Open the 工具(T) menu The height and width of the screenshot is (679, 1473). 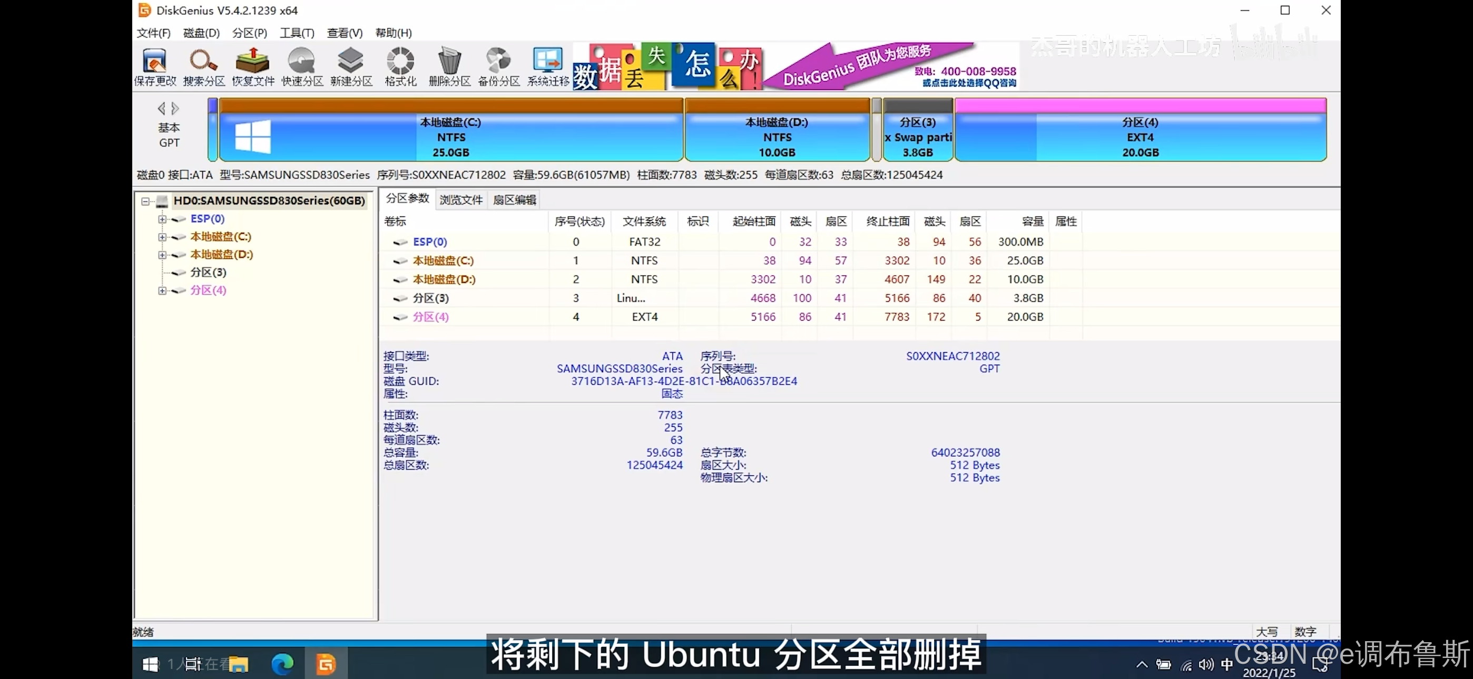coord(297,33)
